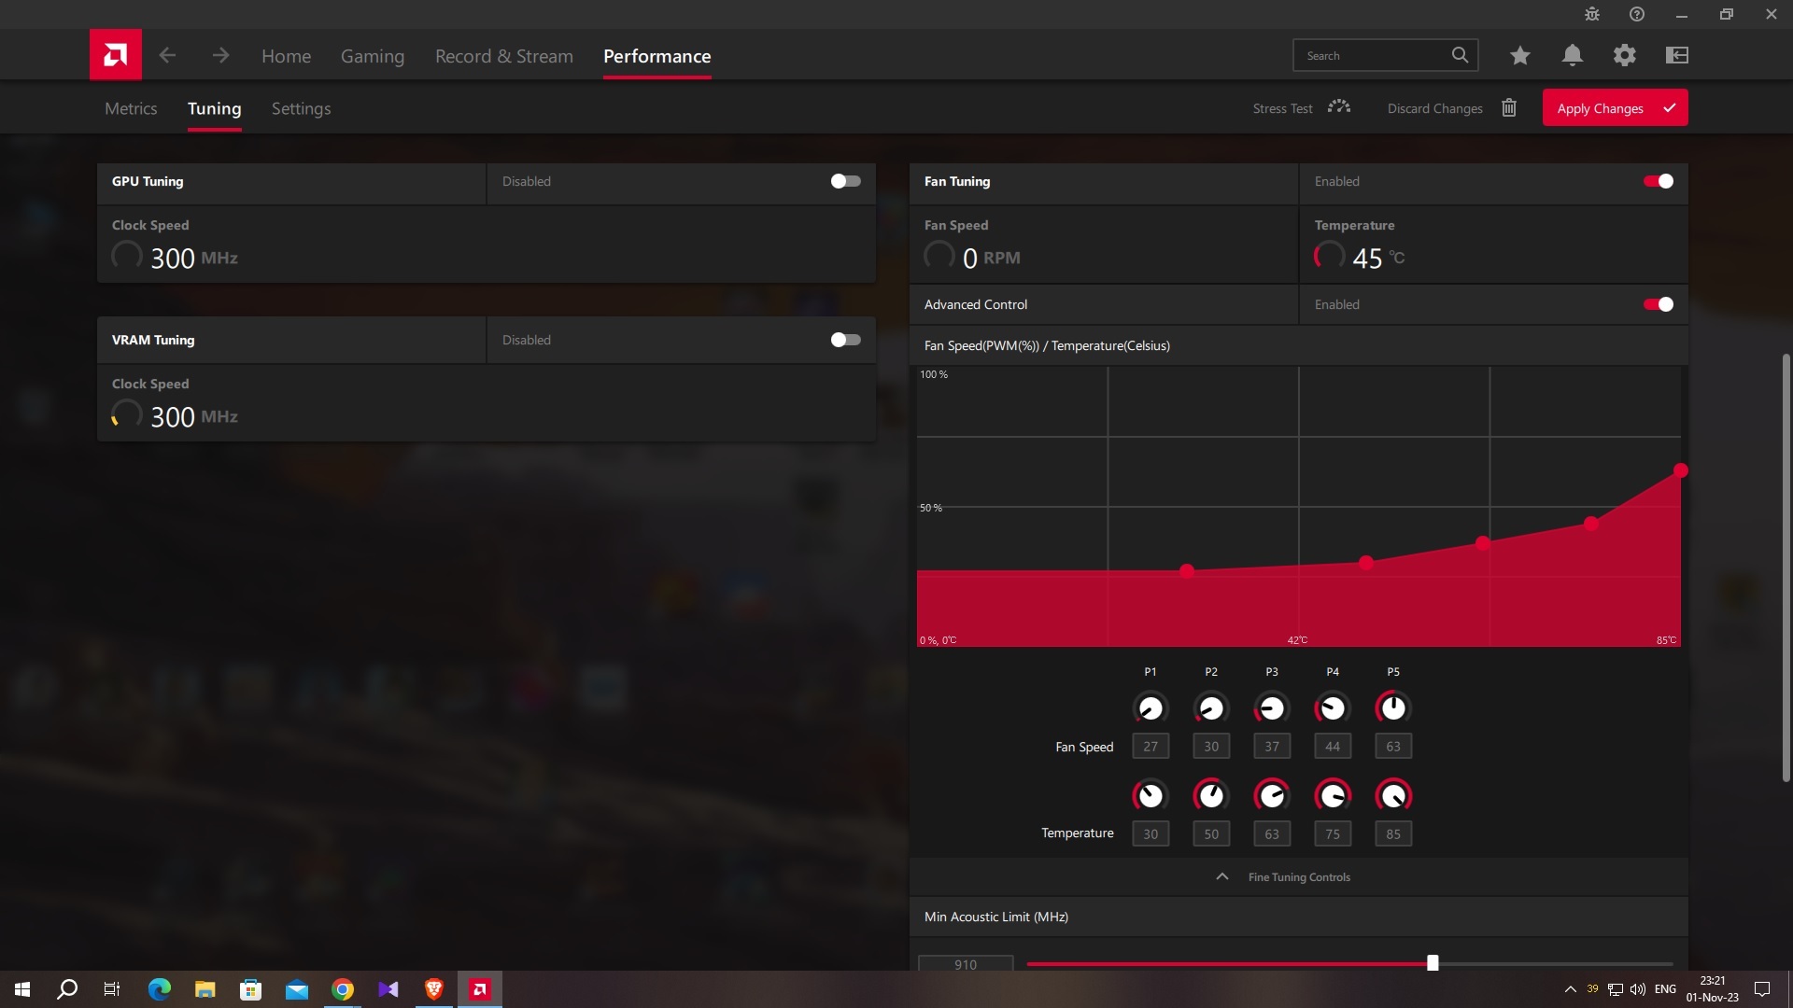Click the P5 Temperature dial
The width and height of the screenshot is (1793, 1008).
click(1393, 796)
